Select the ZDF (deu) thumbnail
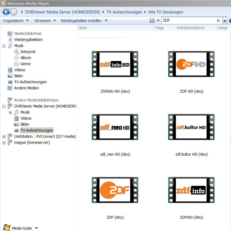The width and height of the screenshot is (231, 231). (x=115, y=190)
